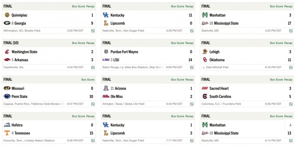Select the Washington State team name
This screenshot has height=146, width=296.
[x=24, y=52]
